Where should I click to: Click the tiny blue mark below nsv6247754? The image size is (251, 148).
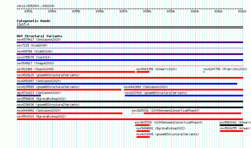pos(204,72)
